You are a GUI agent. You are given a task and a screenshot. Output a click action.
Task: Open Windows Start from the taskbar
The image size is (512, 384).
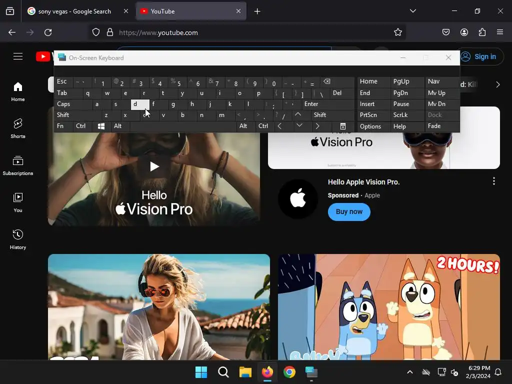201,372
